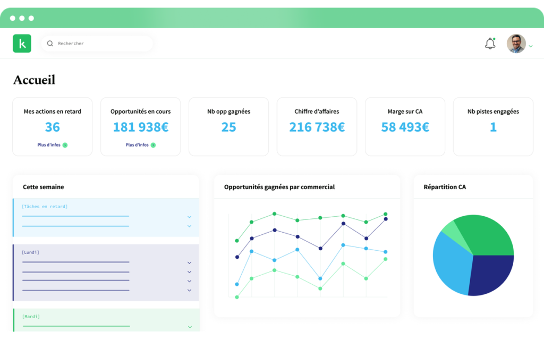Click green arrow under Opportunités en cours
544x340 pixels.
[153, 145]
